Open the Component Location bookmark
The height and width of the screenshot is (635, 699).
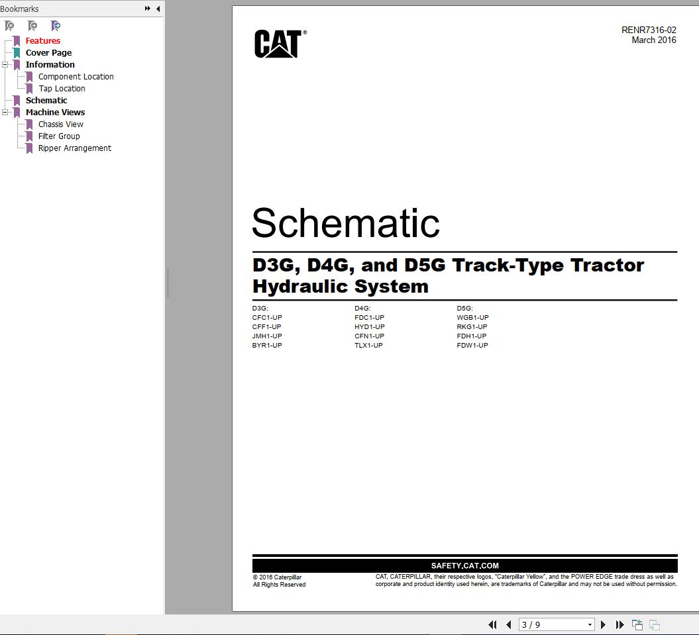point(76,76)
